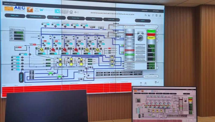Click the dark blue storage tank symbol
This screenshot has height=122, width=215.
pyautogui.click(x=21, y=77)
